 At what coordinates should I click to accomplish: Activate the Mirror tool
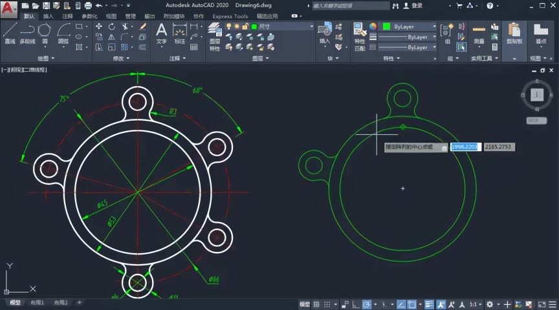pyautogui.click(x=111, y=37)
